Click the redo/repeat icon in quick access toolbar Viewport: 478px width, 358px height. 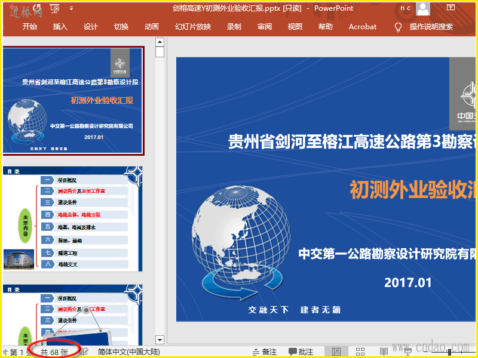click(x=38, y=8)
